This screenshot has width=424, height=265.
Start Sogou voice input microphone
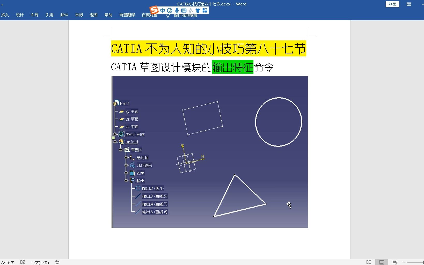(177, 10)
